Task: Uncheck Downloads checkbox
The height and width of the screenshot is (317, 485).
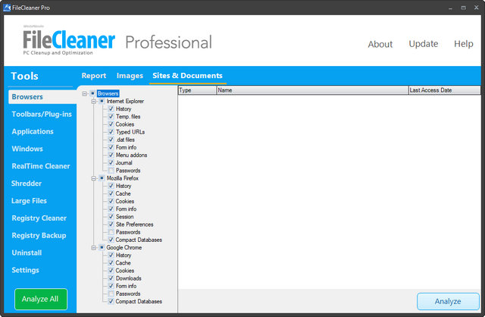Action: pos(111,278)
